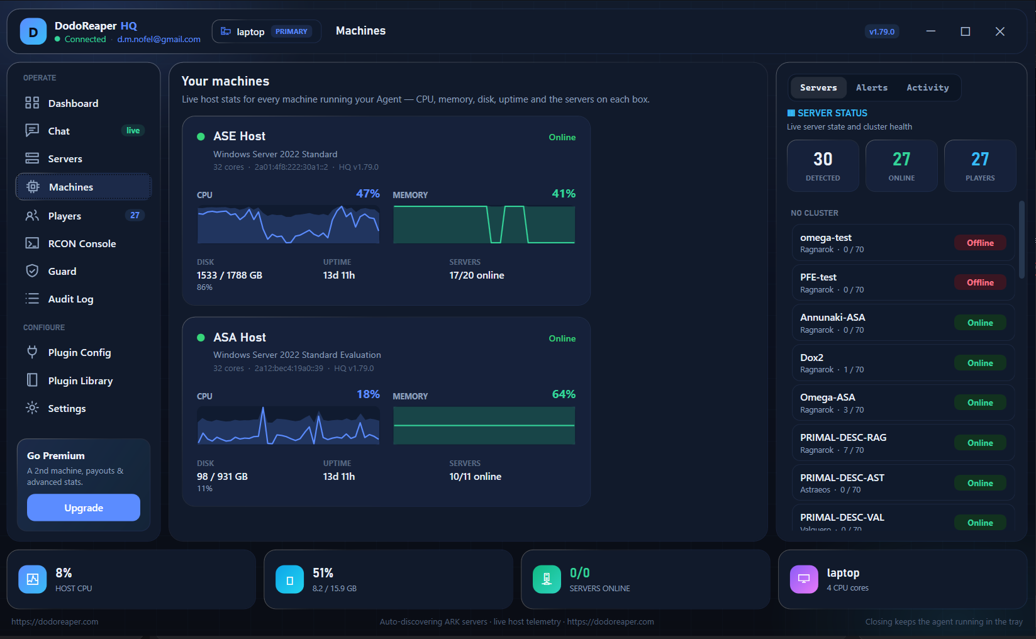Viewport: 1036px width, 639px height.
Task: Click the Guard shield icon
Action: (x=32, y=270)
